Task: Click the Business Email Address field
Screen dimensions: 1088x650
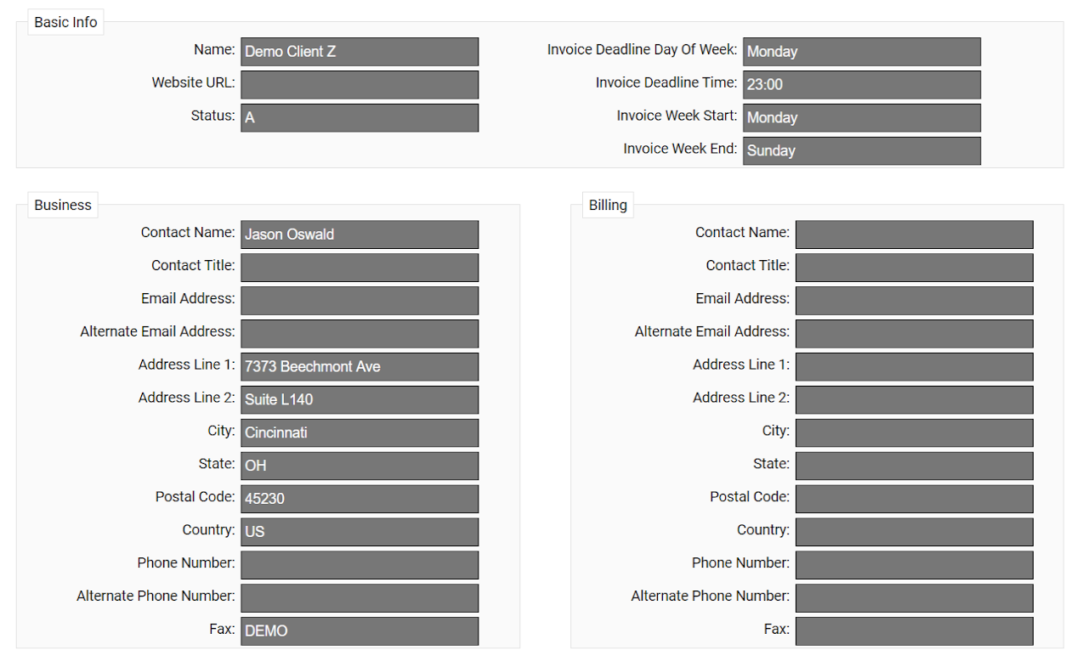Action: [360, 300]
